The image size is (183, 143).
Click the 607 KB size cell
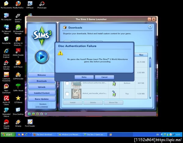(x=141, y=83)
